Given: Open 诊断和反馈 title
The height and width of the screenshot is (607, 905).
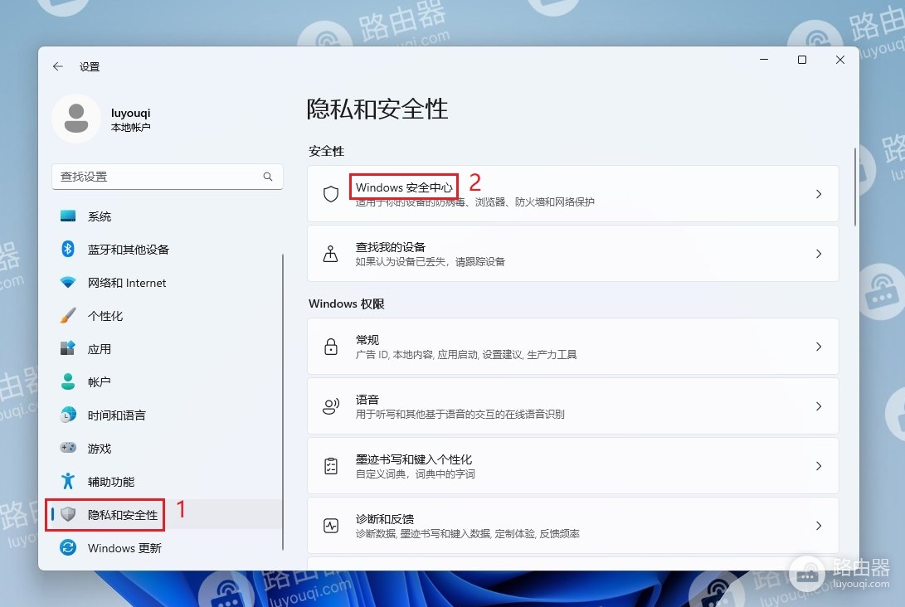Looking at the screenshot, I should [x=384, y=519].
